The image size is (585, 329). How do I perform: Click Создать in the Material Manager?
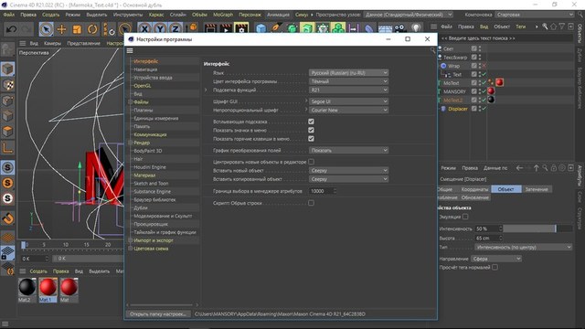coord(38,271)
